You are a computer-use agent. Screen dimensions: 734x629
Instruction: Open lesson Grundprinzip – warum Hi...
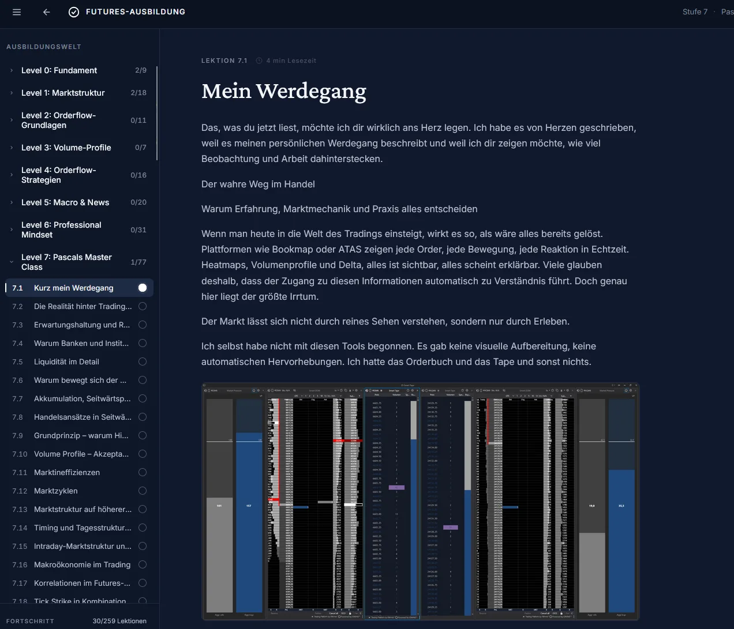(79, 435)
